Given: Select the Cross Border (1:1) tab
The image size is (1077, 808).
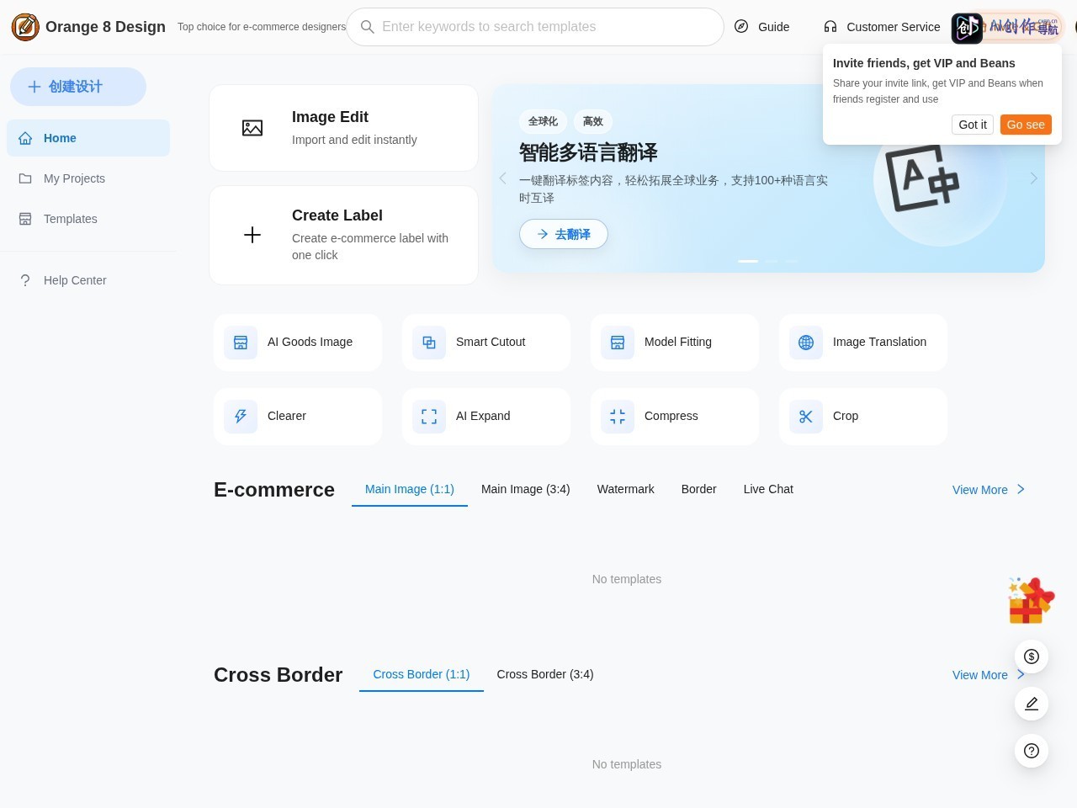Looking at the screenshot, I should coord(422,674).
